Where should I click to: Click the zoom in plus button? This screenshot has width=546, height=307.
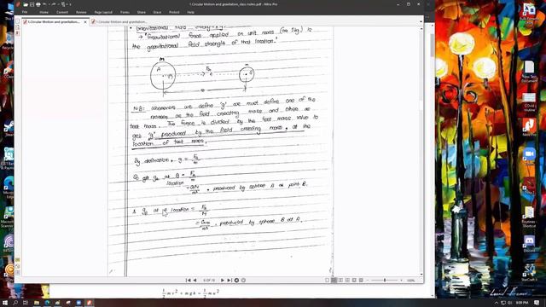401,281
